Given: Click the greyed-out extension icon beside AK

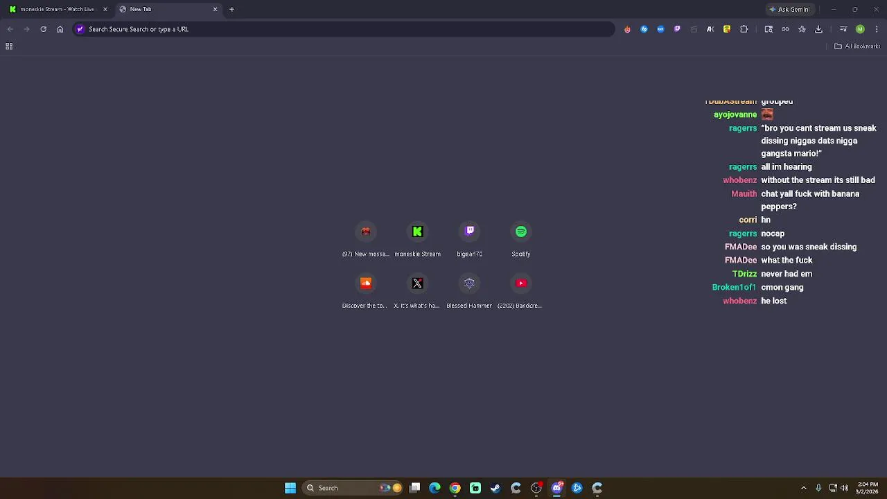Looking at the screenshot, I should tap(694, 29).
